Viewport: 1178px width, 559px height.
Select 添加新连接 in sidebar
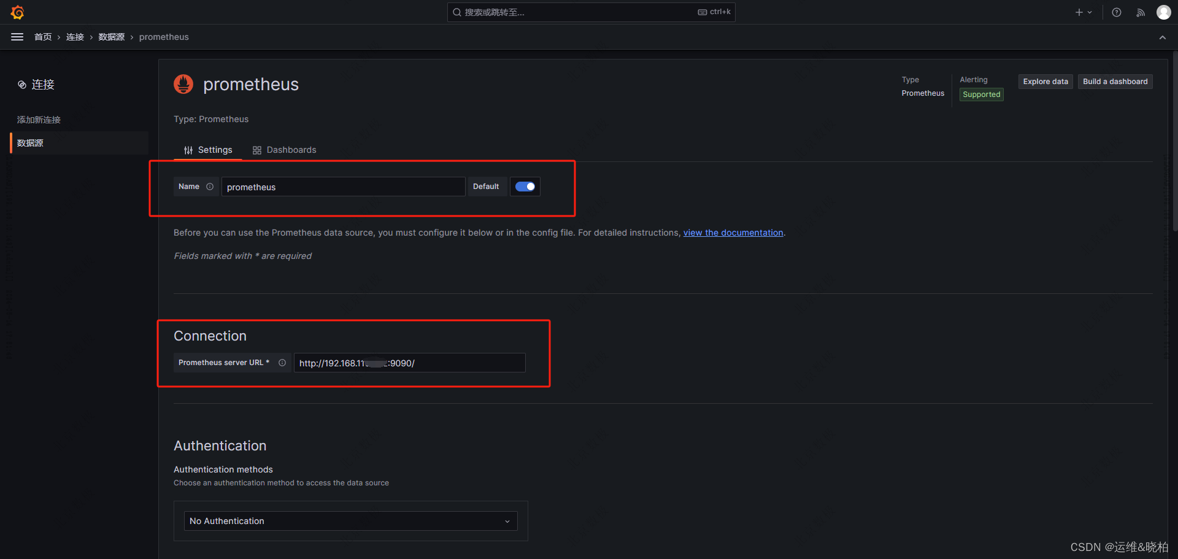coord(39,120)
